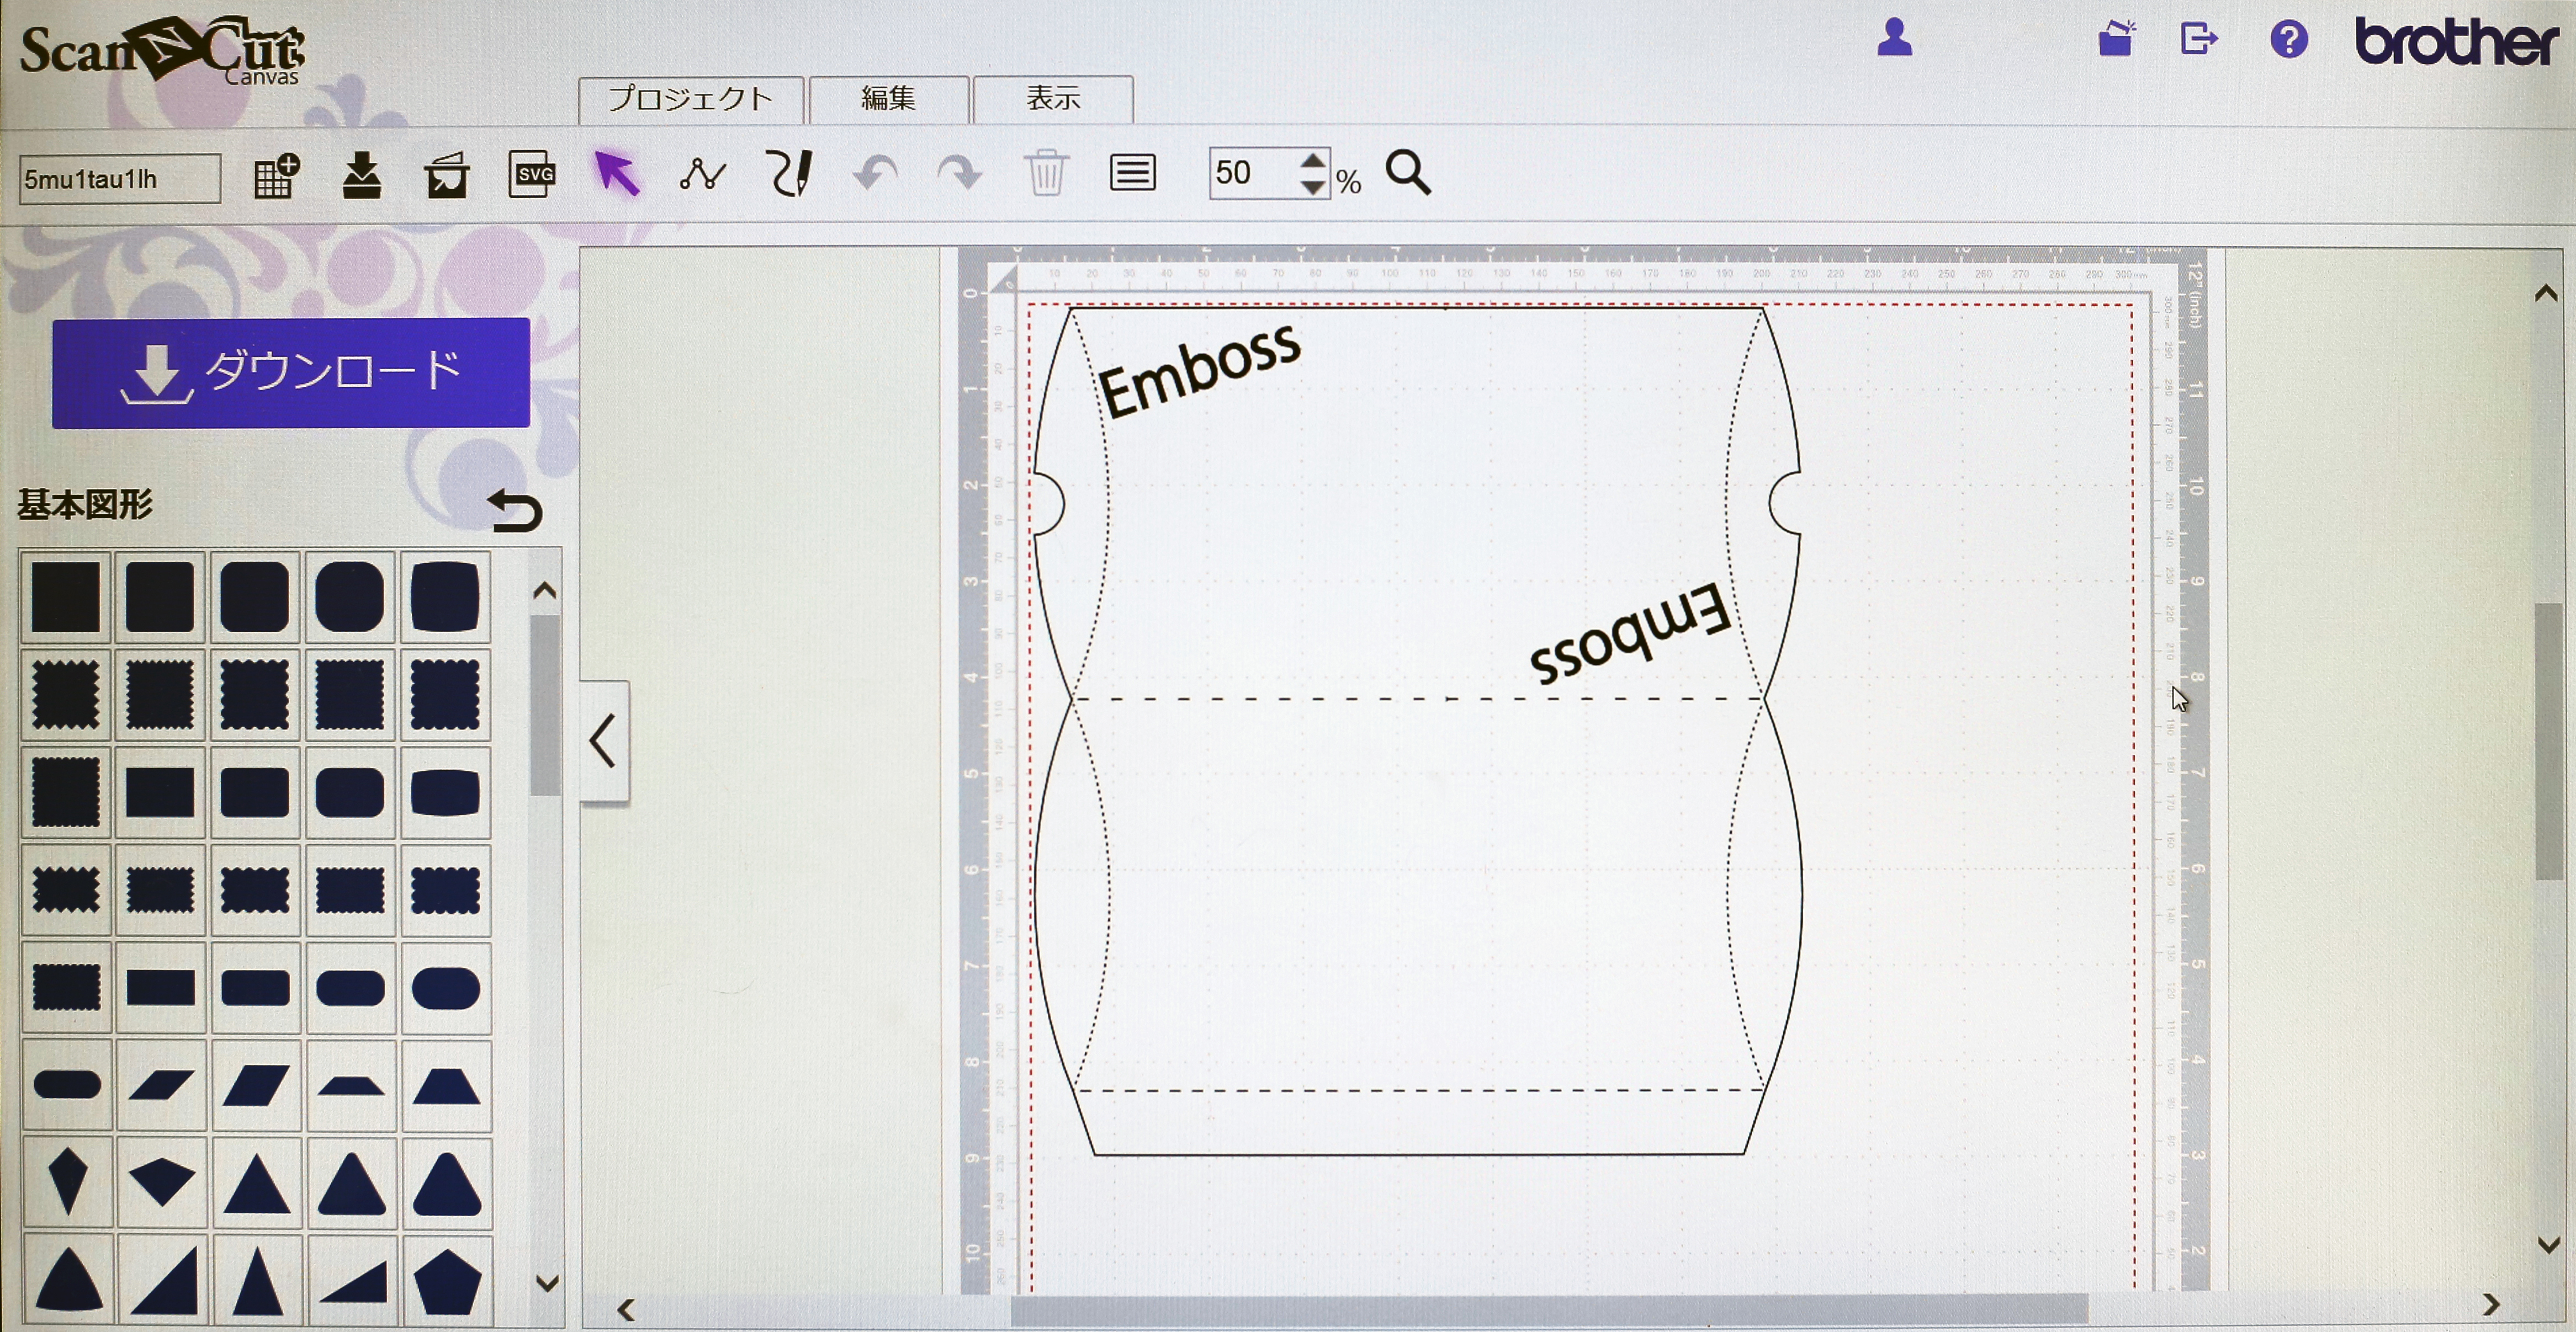
Task: Open the 編集 tab
Action: tap(888, 99)
